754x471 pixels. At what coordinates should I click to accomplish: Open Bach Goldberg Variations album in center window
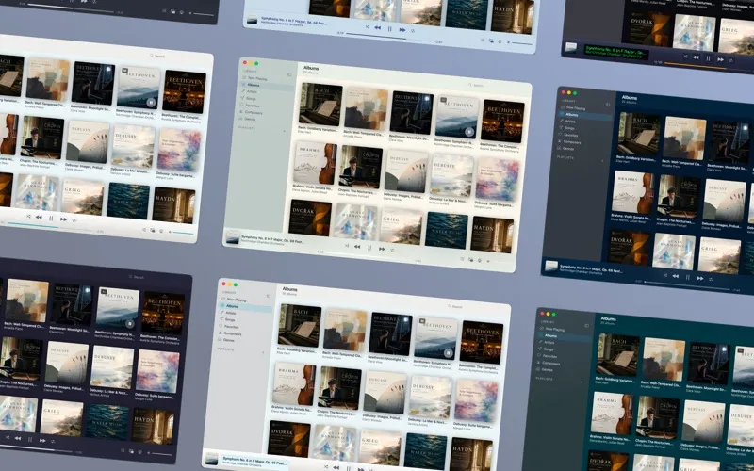(x=320, y=105)
